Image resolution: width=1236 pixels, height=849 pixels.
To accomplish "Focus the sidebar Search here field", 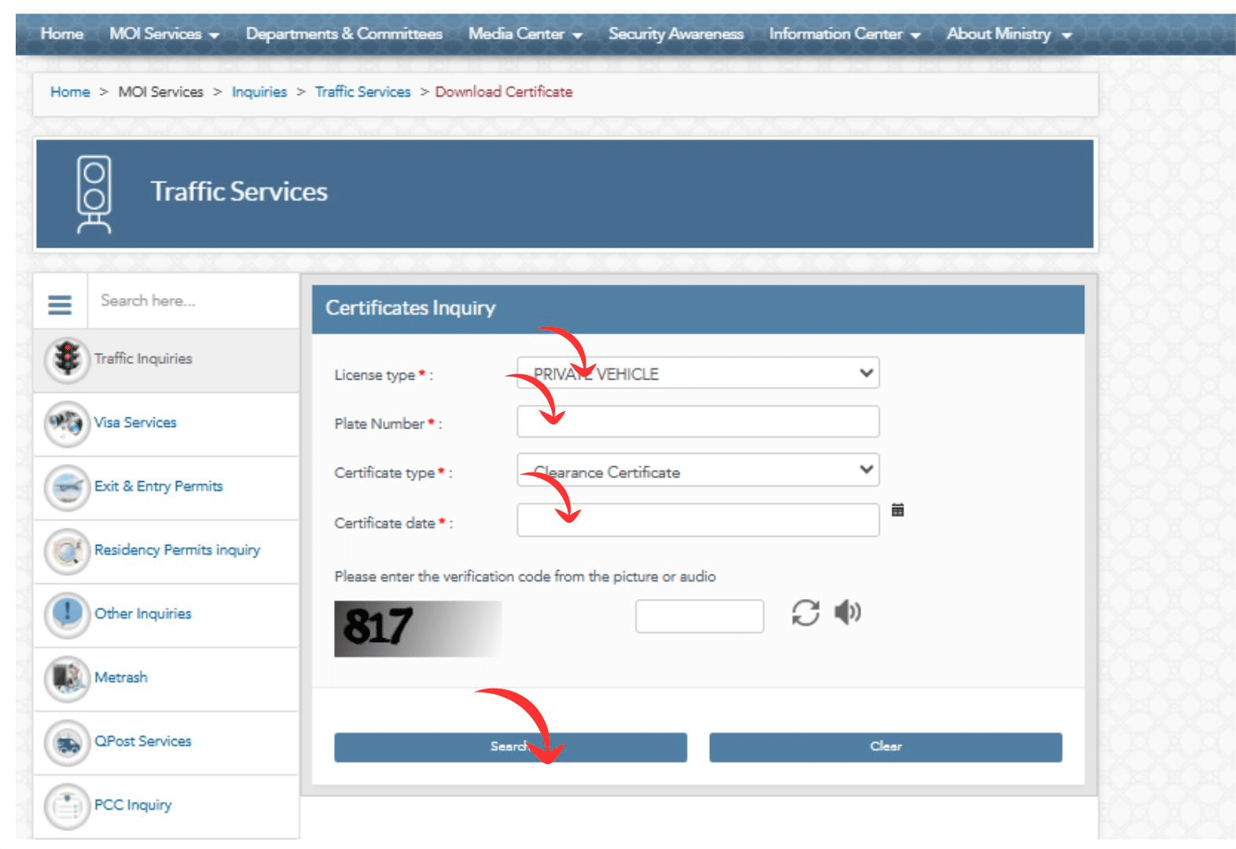I will pos(193,301).
